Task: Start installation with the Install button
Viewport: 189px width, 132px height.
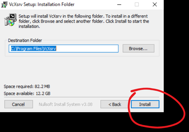Action: pos(145,104)
